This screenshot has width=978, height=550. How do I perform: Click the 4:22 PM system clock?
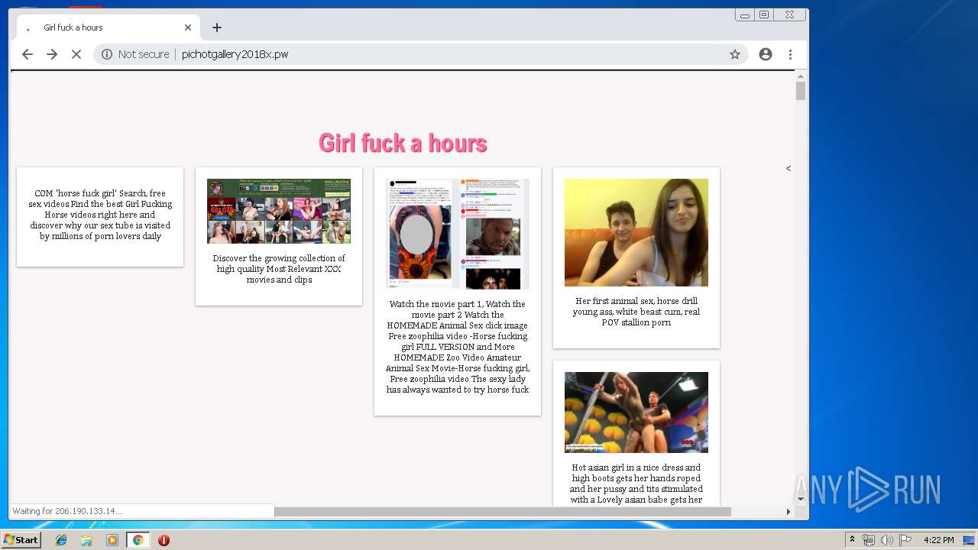click(939, 540)
